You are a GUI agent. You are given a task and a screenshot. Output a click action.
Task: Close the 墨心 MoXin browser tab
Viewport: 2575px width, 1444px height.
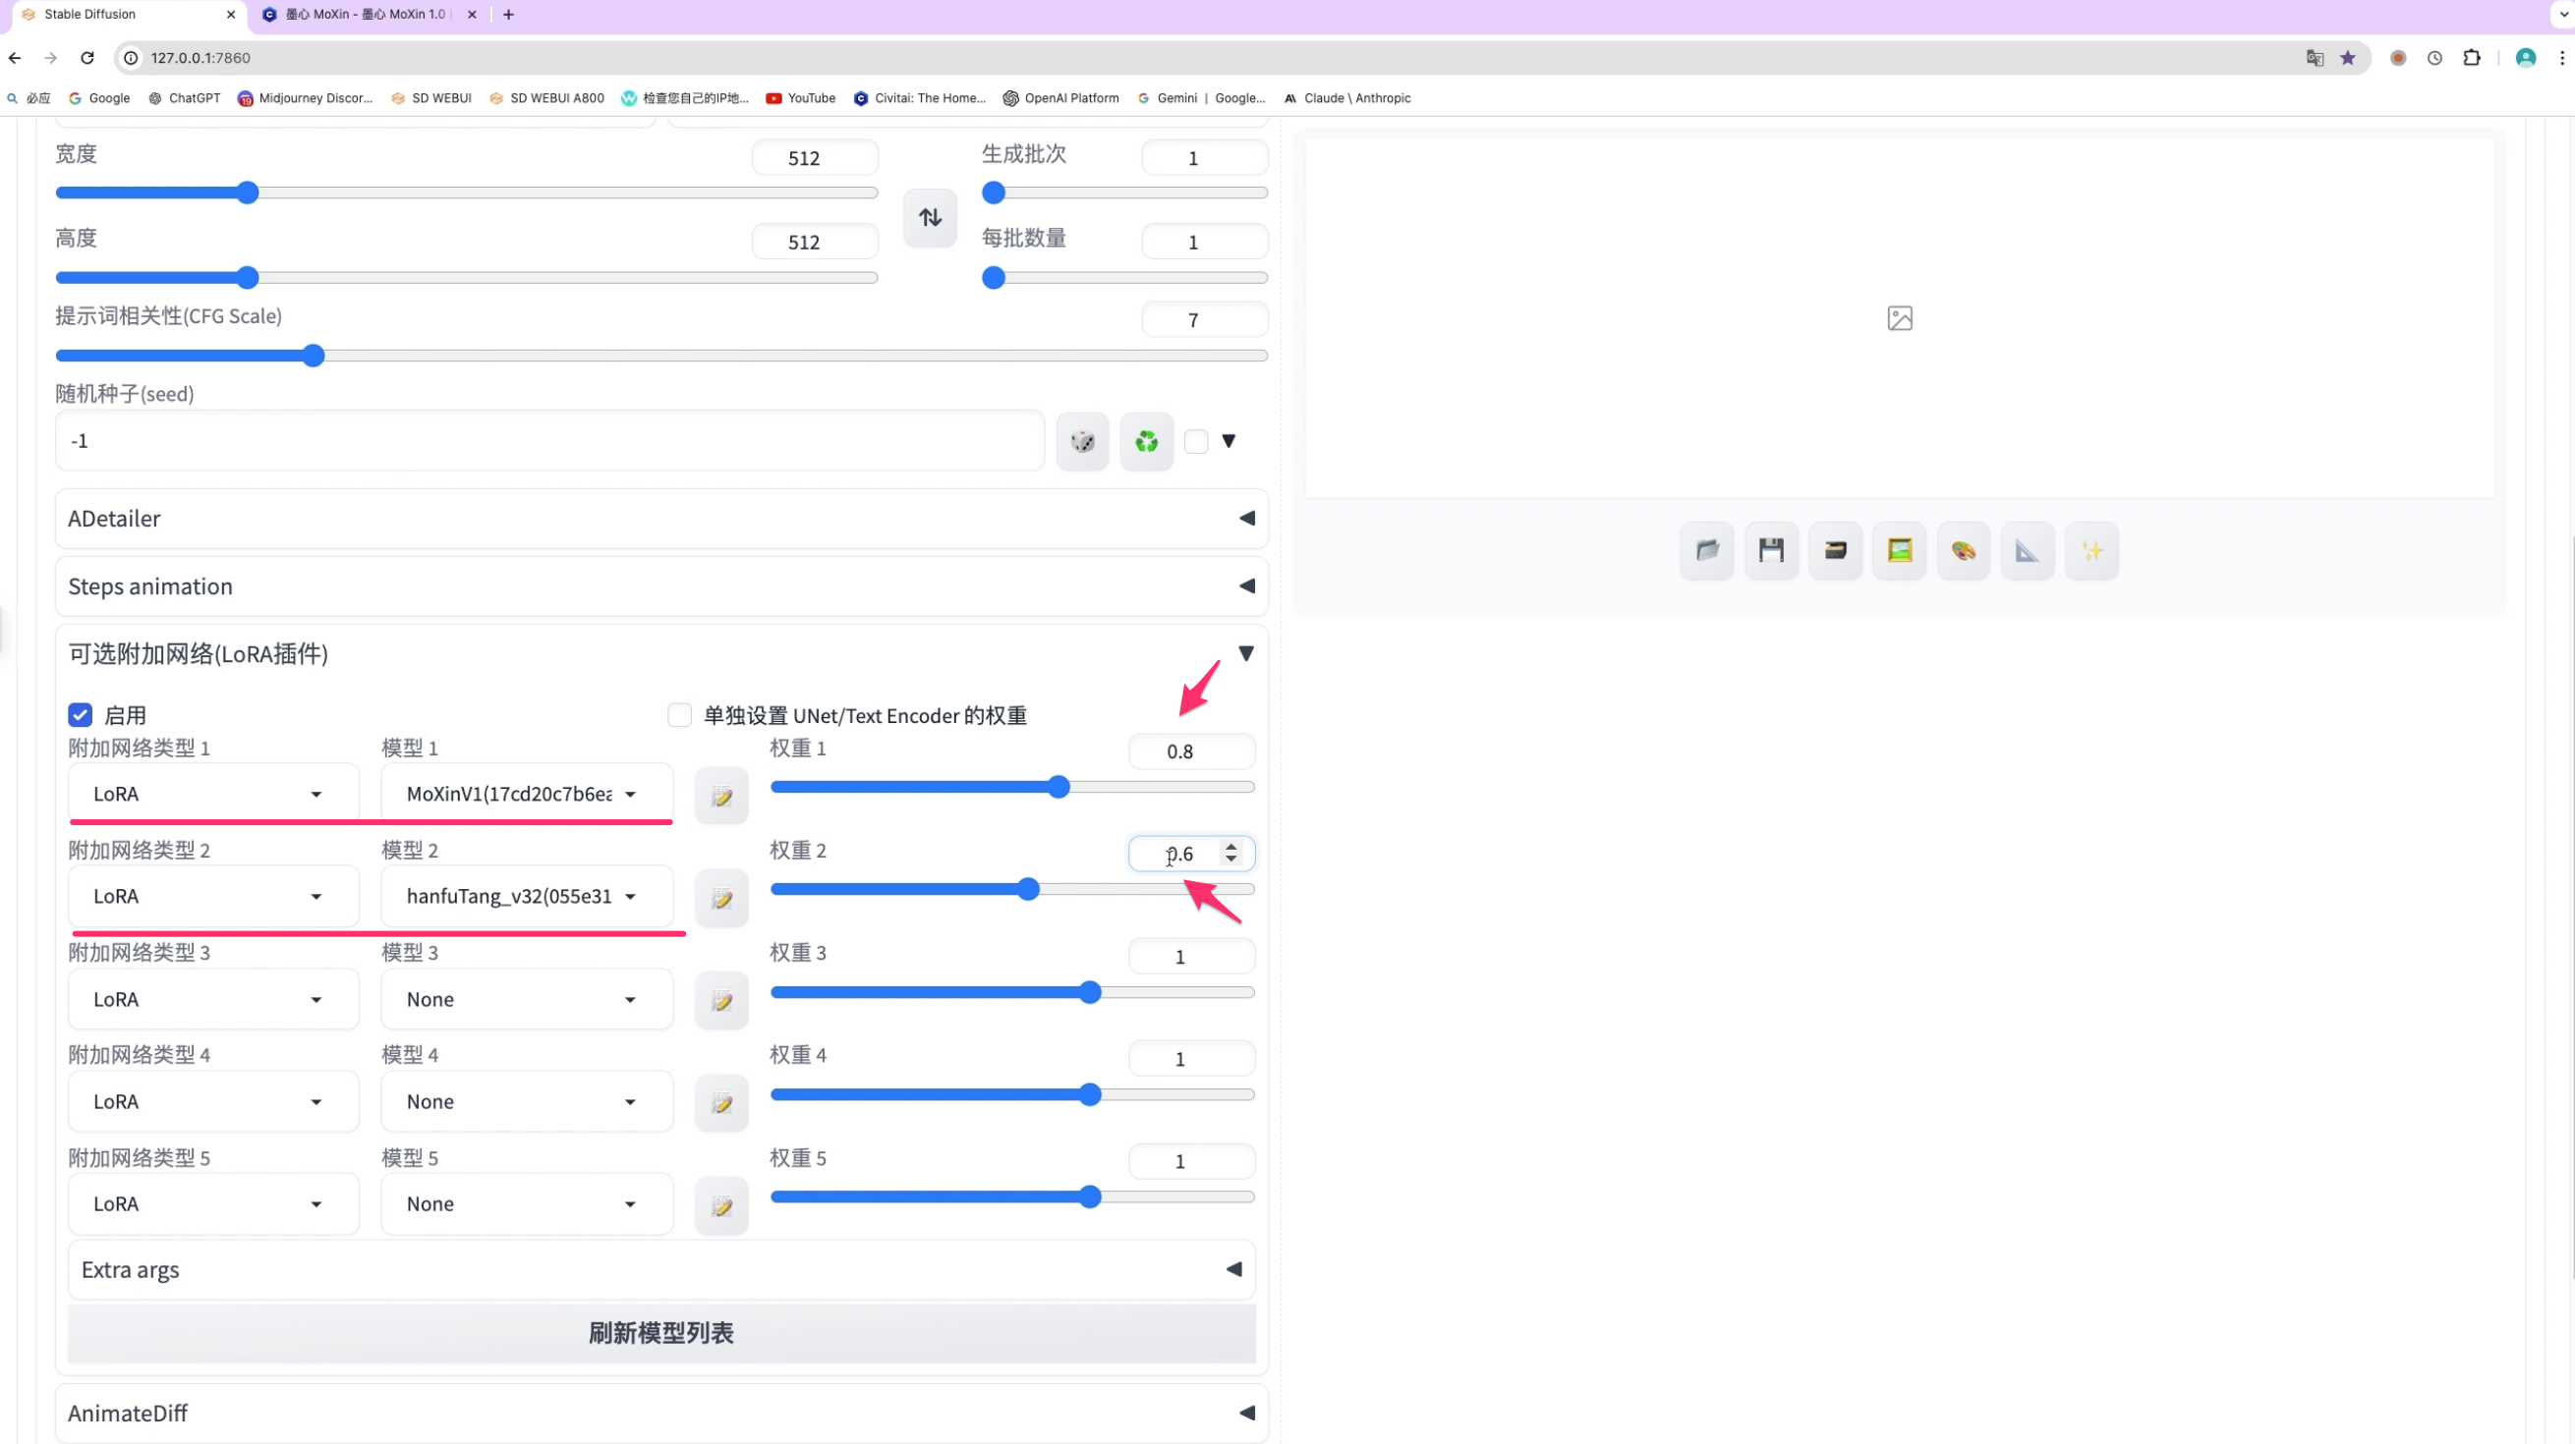pos(472,14)
